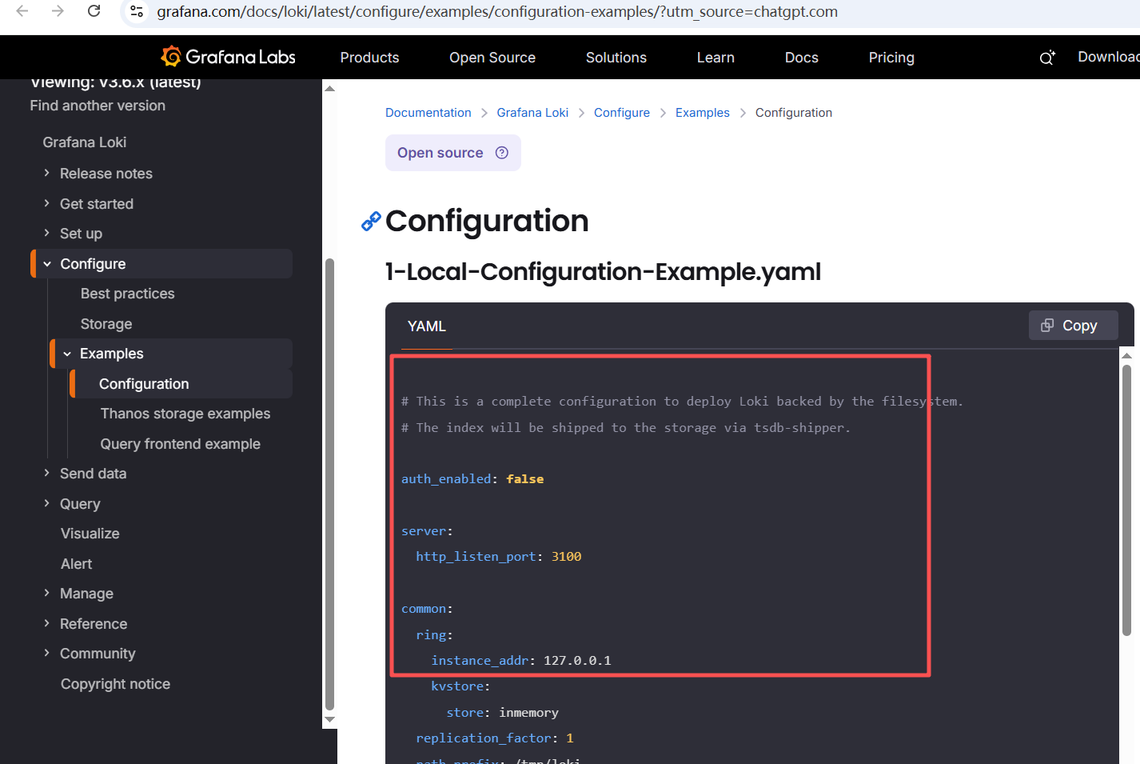1140x764 pixels.
Task: Open the Open Source menu
Action: (492, 58)
